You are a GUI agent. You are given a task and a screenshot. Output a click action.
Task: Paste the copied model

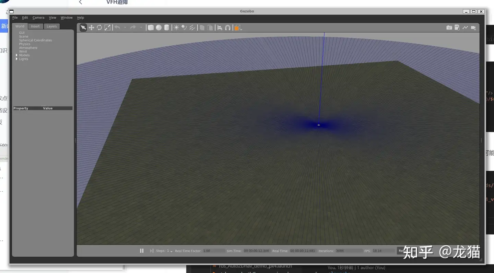coord(210,27)
